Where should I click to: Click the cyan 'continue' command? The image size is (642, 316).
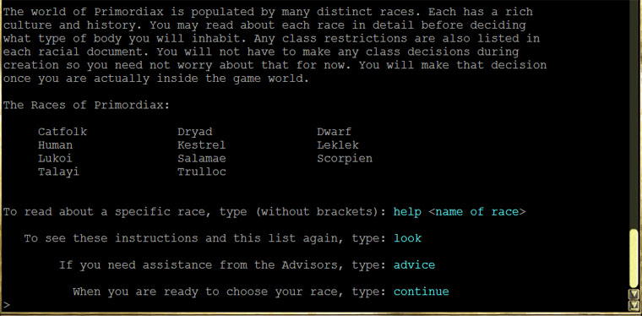(x=422, y=291)
